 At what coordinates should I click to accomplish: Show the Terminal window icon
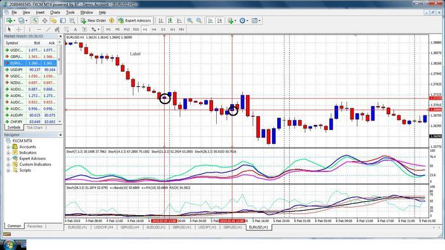coord(63,20)
